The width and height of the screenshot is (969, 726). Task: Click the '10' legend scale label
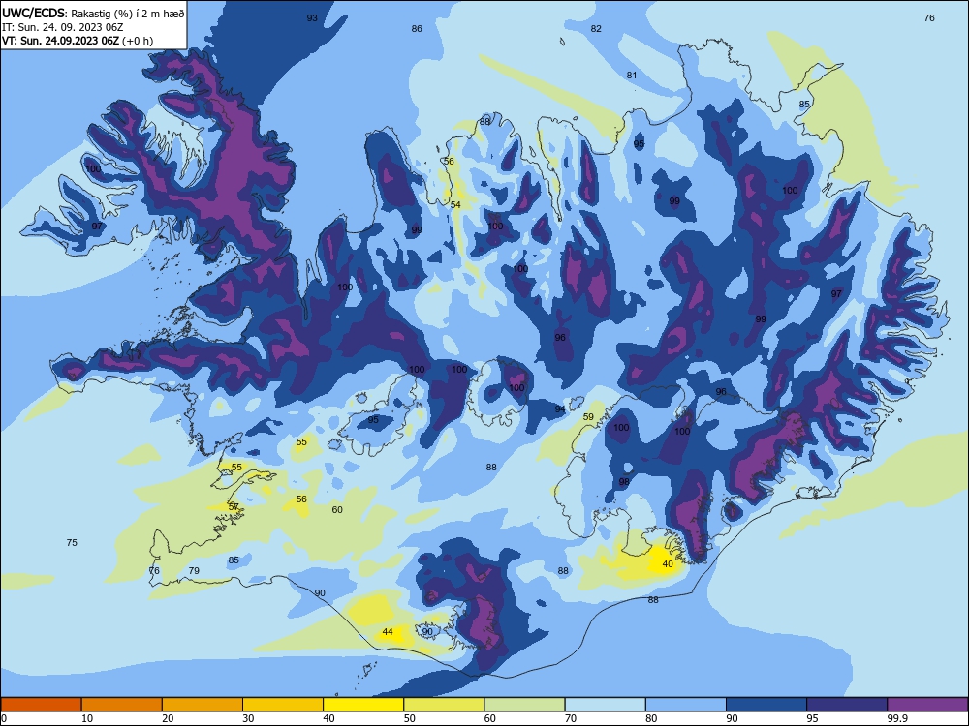87,718
